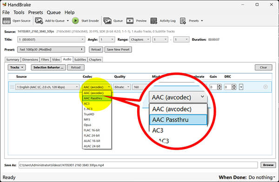The height and width of the screenshot is (182, 279).
Task: Select ALAC 16-bit in codec list
Action: (97, 141)
